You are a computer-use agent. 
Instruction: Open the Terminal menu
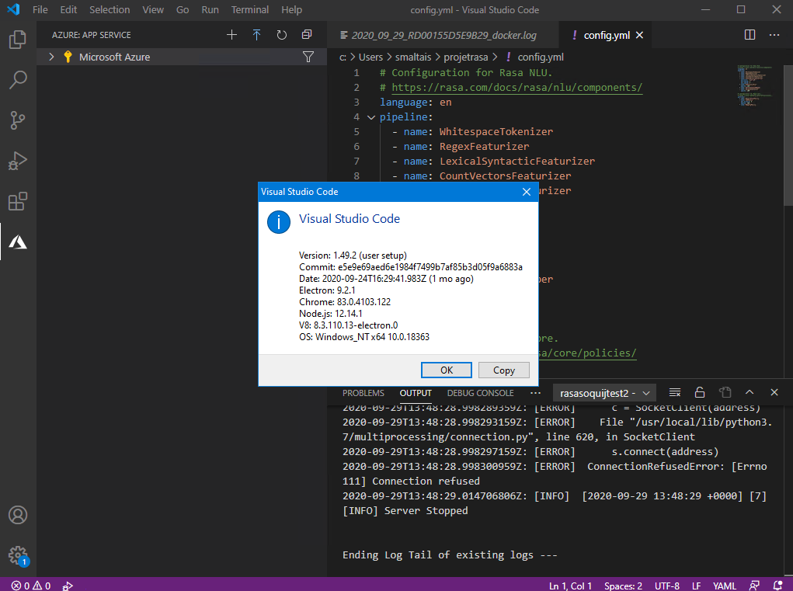[250, 10]
